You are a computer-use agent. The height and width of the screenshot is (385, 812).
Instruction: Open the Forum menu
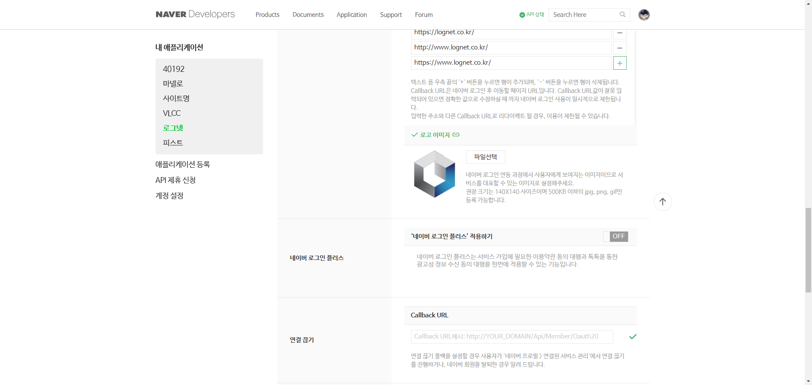[x=424, y=15]
